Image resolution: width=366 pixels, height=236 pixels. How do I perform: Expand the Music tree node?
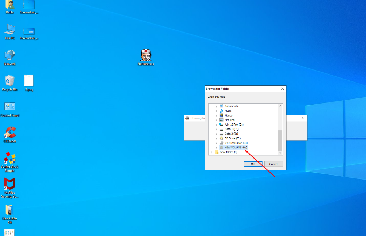click(x=216, y=111)
